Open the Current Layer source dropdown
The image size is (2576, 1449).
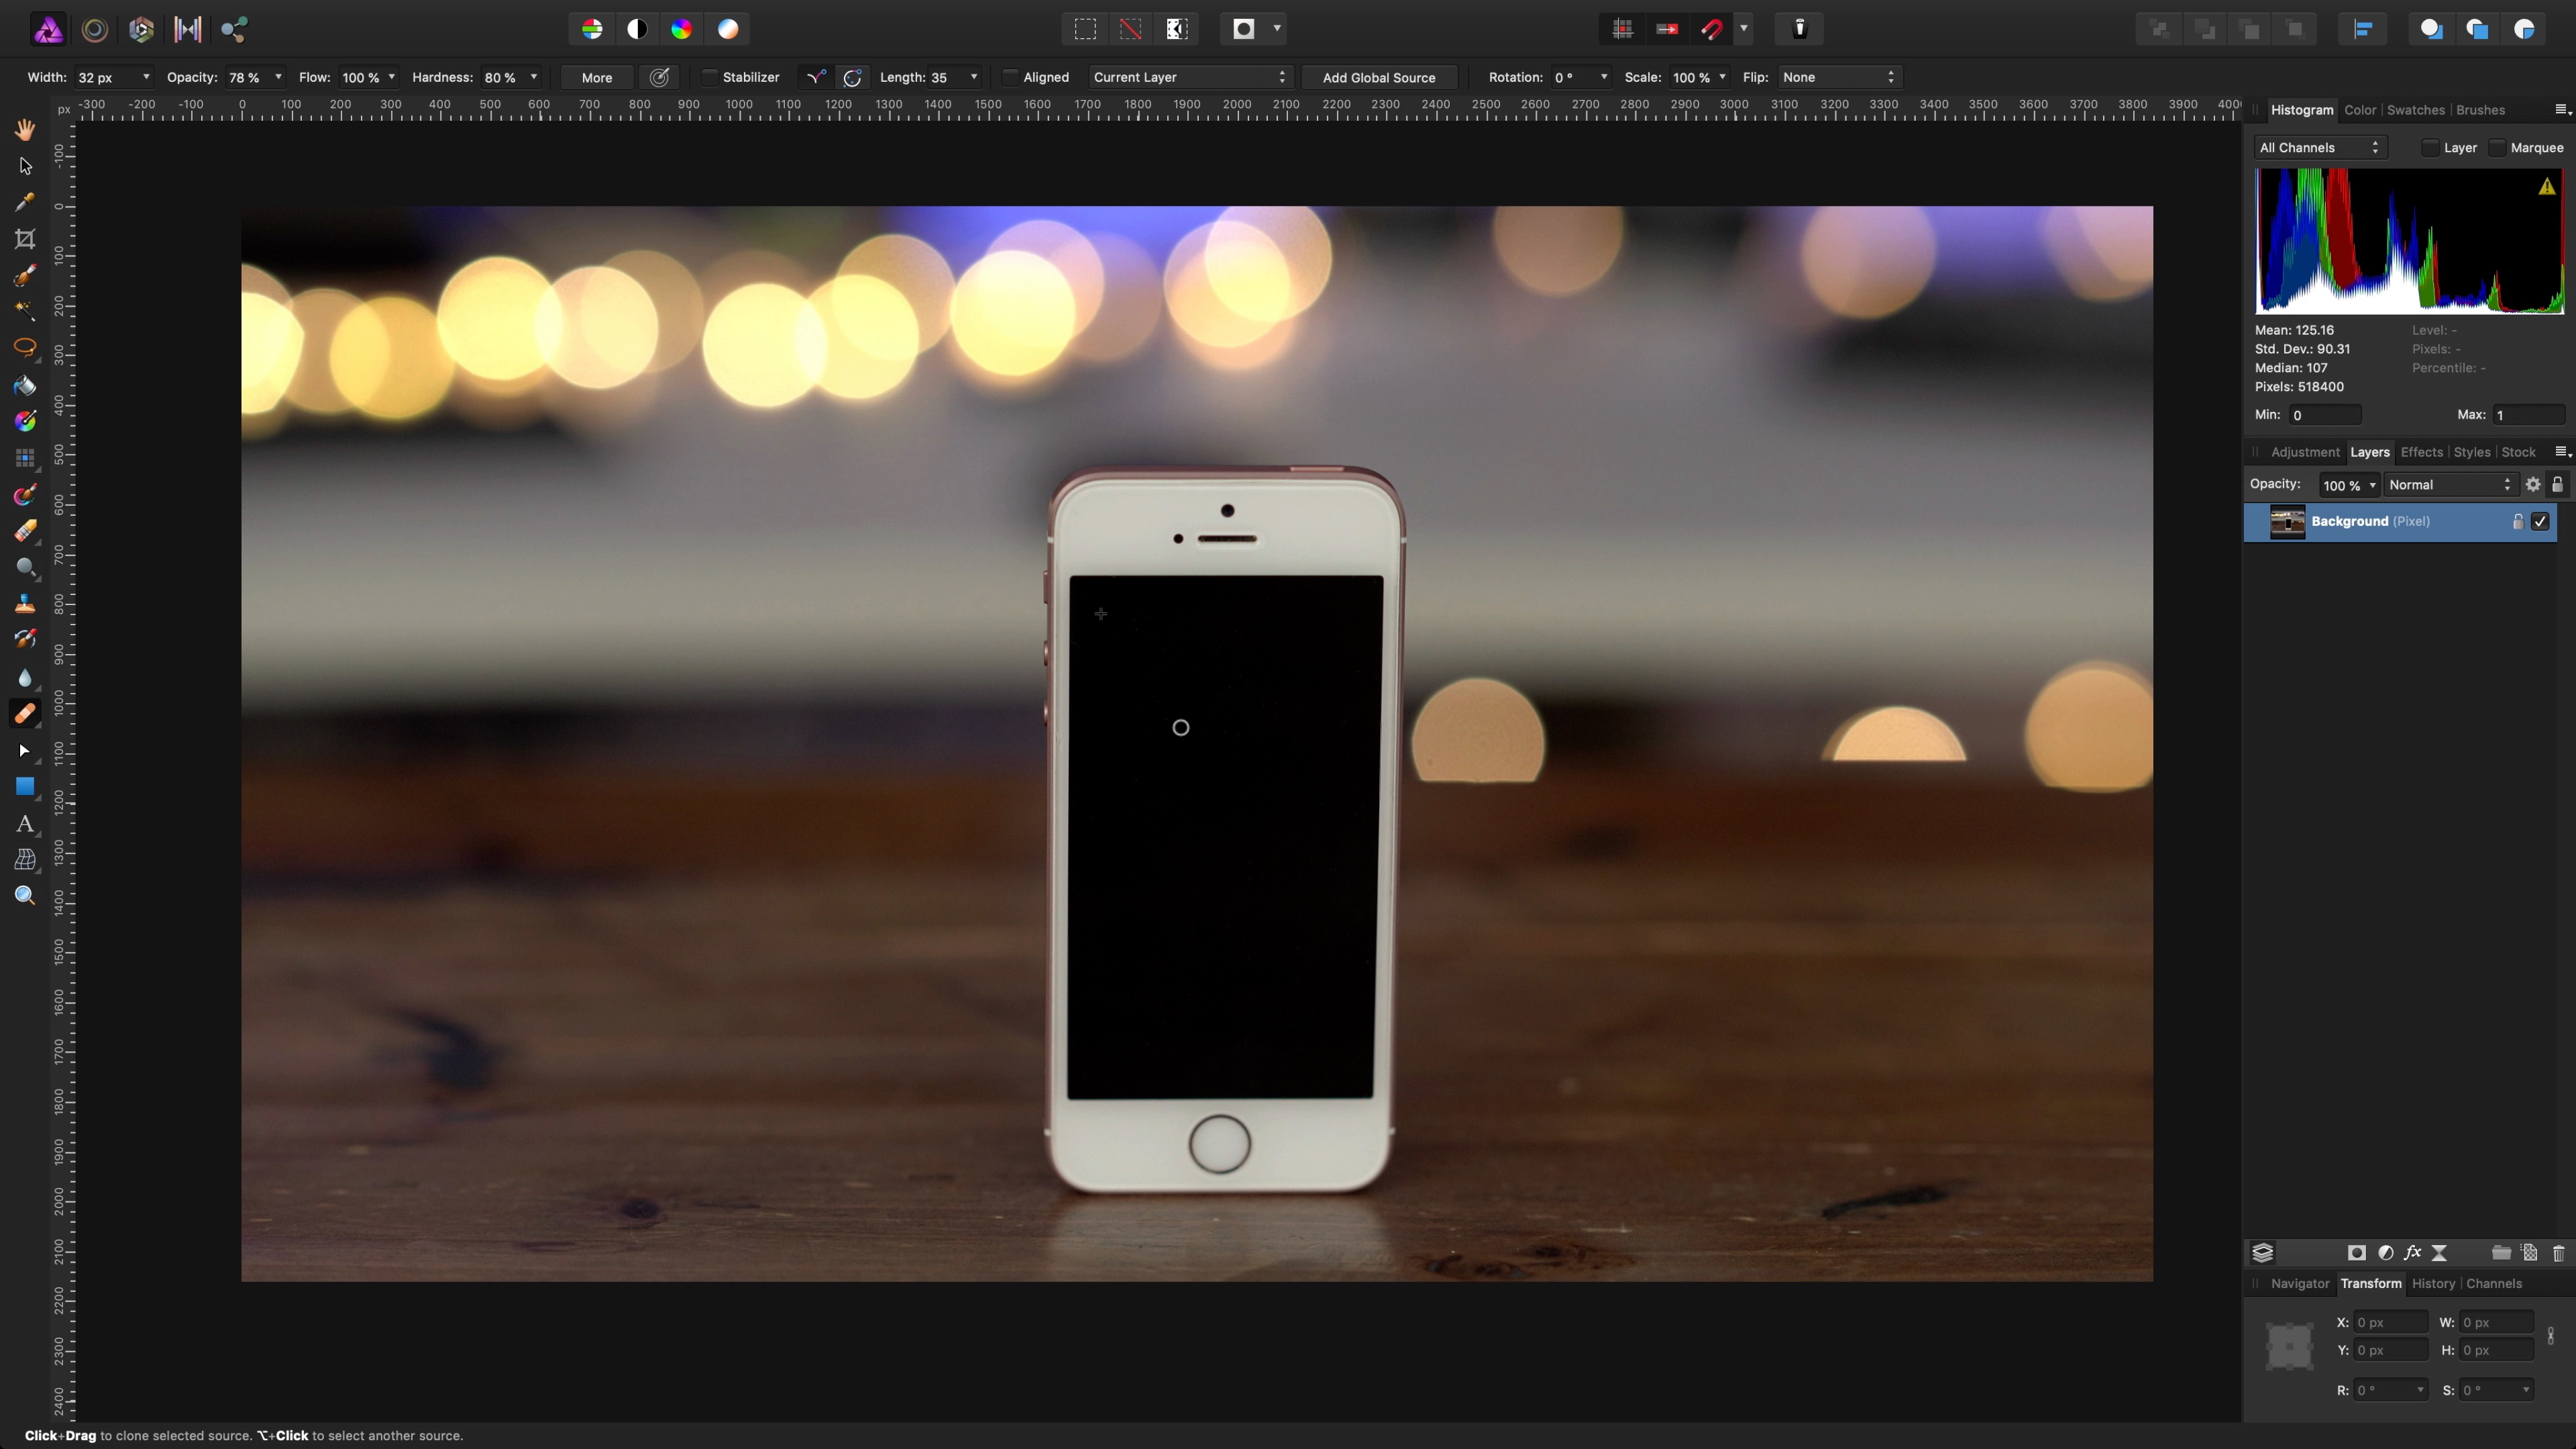pos(1188,77)
